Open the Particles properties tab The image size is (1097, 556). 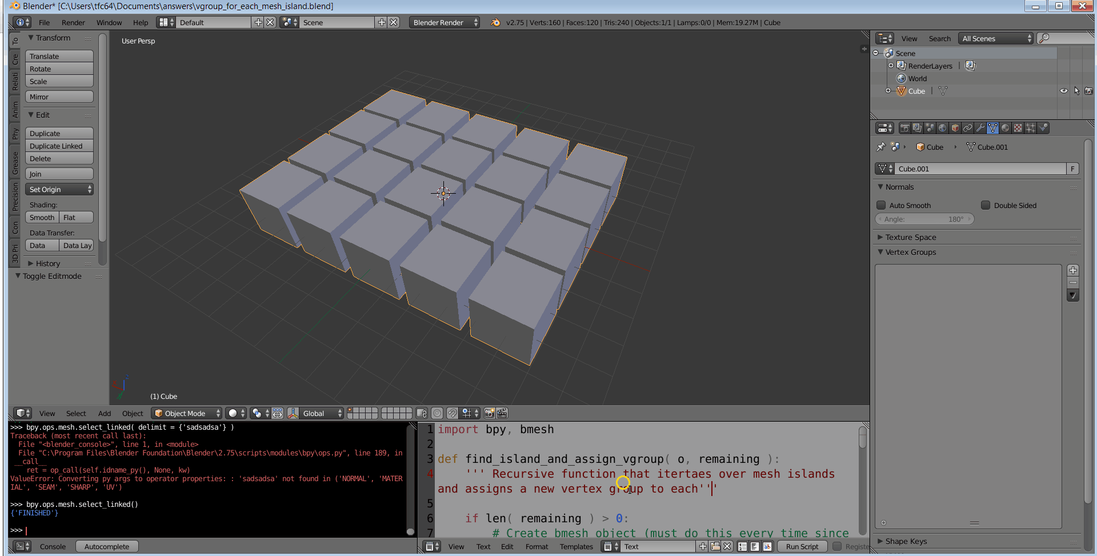tap(1030, 128)
